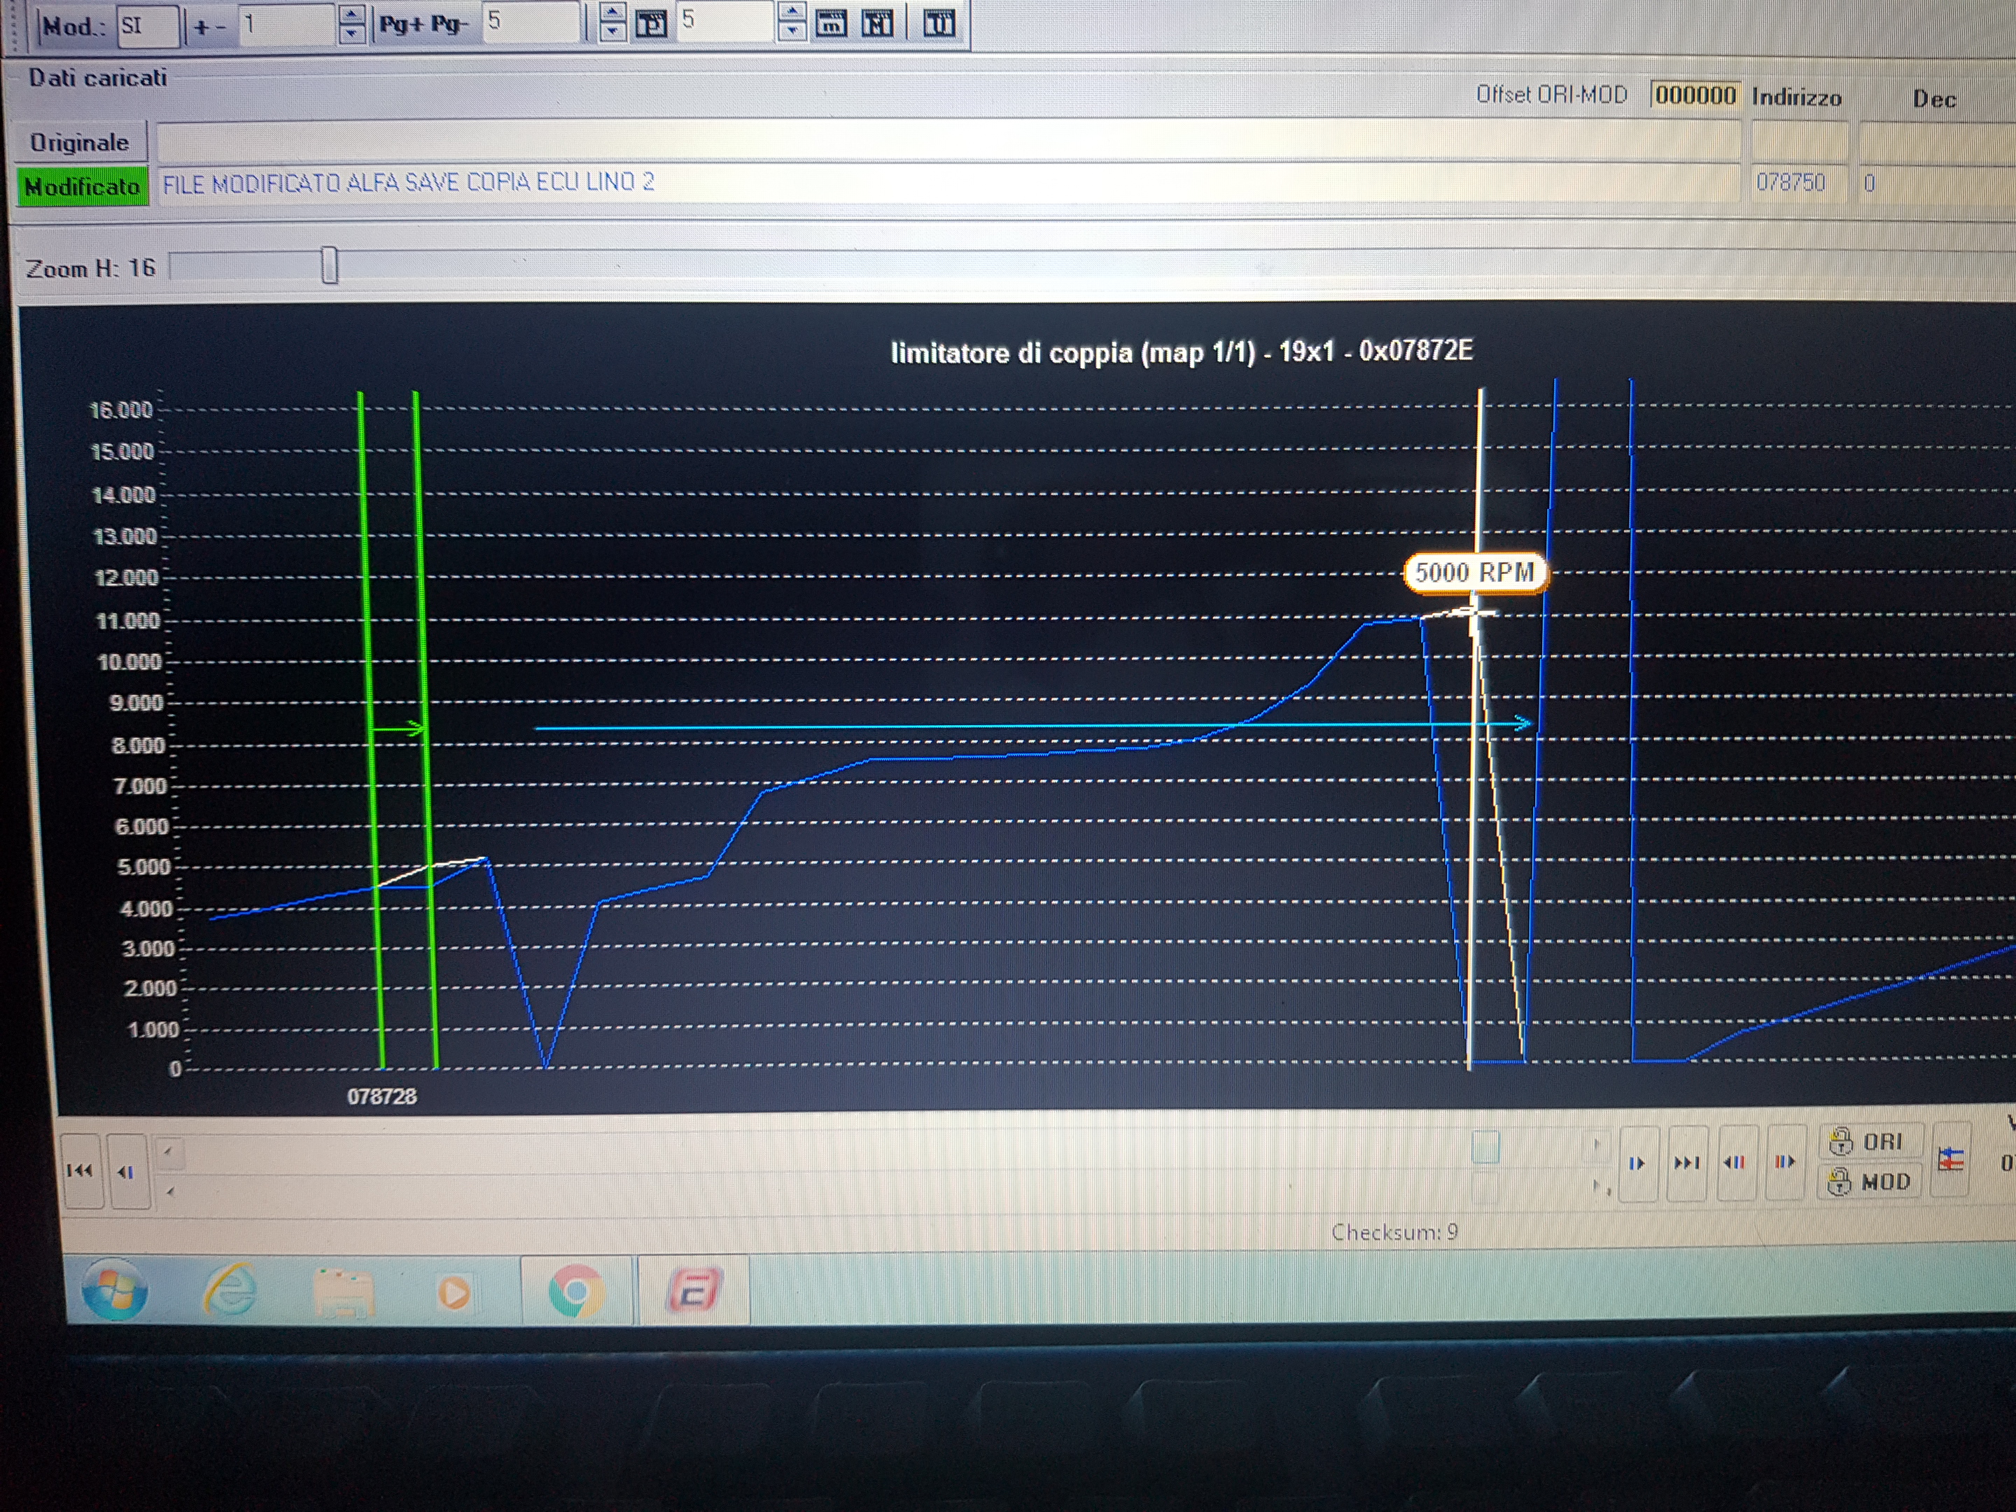Select the green Modificato file button

pos(82,187)
